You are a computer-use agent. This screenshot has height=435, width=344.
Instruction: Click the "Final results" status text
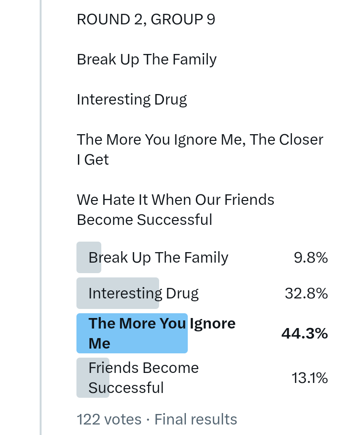[x=196, y=419]
